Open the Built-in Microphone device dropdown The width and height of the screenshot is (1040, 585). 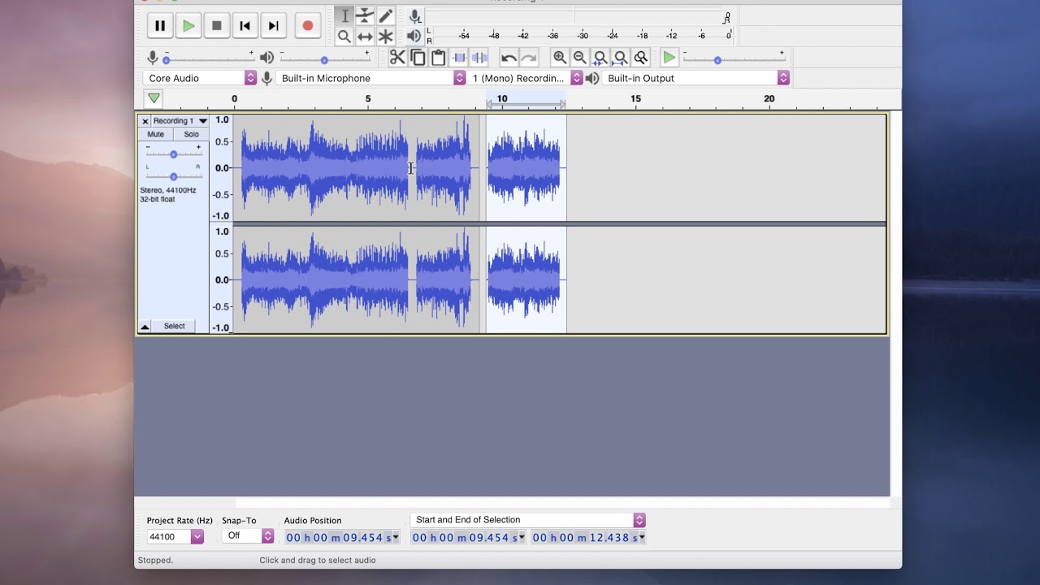[371, 78]
